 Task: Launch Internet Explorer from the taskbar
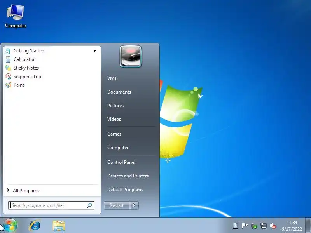[x=35, y=226]
